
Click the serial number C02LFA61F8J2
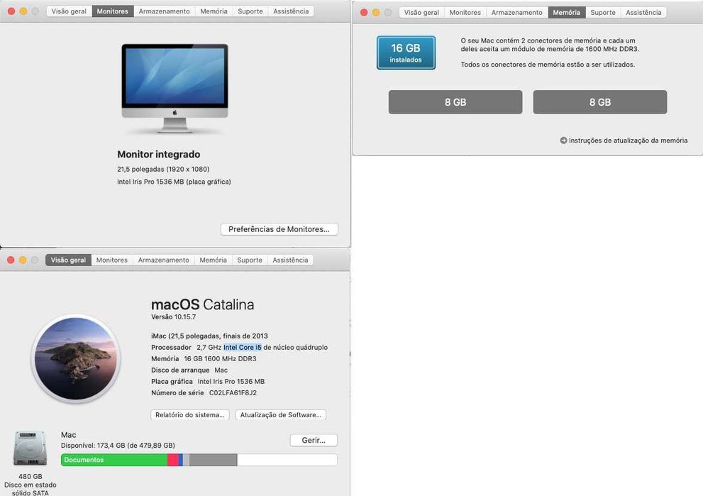(x=233, y=393)
